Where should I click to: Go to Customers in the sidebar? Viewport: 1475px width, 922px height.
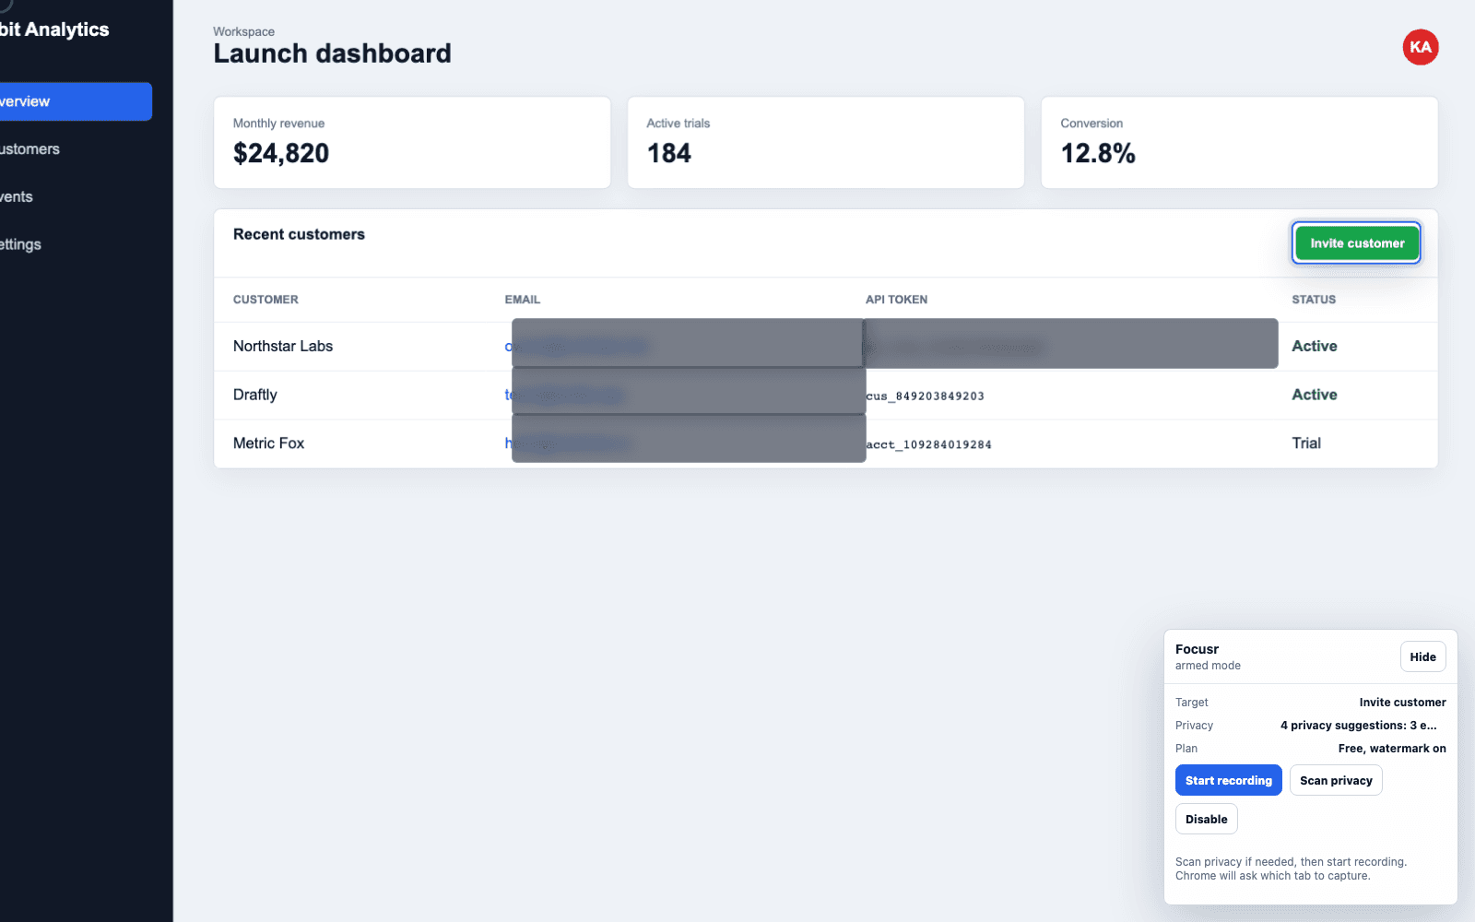(x=29, y=149)
